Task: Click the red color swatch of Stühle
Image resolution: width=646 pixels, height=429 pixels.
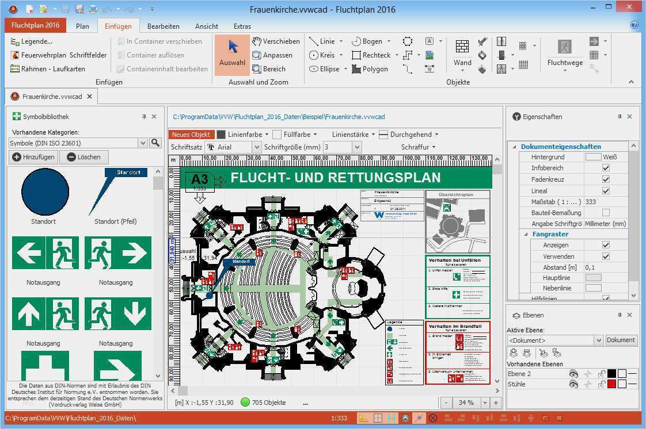Action: [611, 384]
